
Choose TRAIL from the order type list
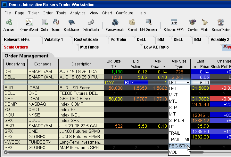tap(179, 133)
